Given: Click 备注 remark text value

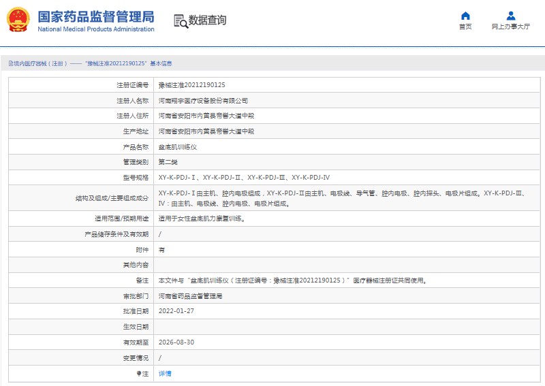Looking at the screenshot, I should tap(292, 280).
